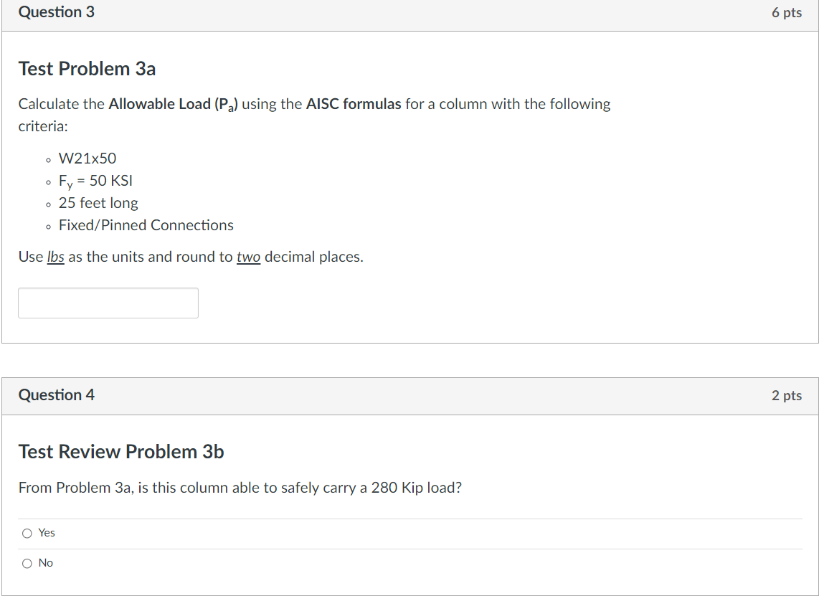Click the underlined lbs text
Image resolution: width=819 pixels, height=596 pixels.
click(57, 257)
